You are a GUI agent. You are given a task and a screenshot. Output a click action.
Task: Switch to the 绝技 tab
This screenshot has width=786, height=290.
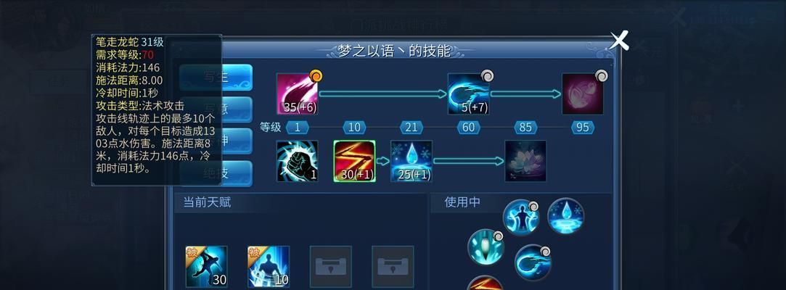(216, 173)
